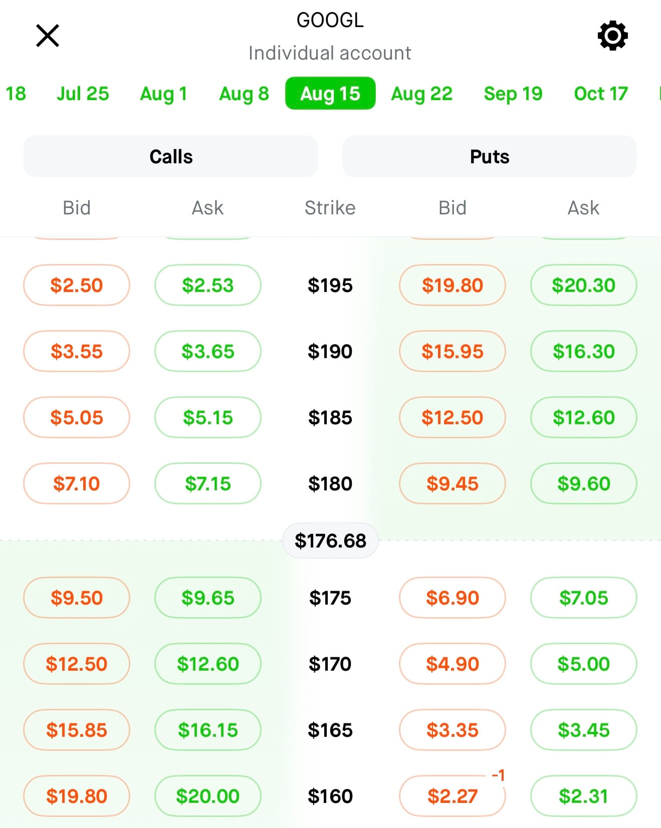661x828 pixels.
Task: Tap the $180 put ask $9.60
Action: click(584, 483)
